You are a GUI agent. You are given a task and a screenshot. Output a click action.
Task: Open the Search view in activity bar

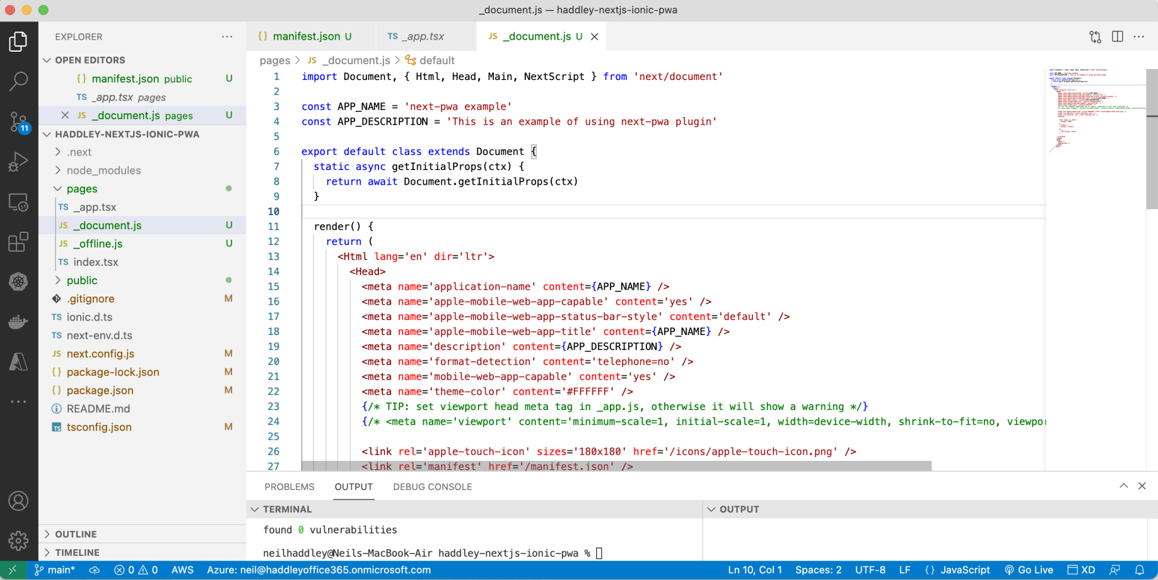click(x=18, y=81)
